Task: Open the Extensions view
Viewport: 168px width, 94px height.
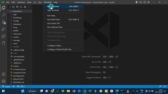Action: (x=3, y=36)
